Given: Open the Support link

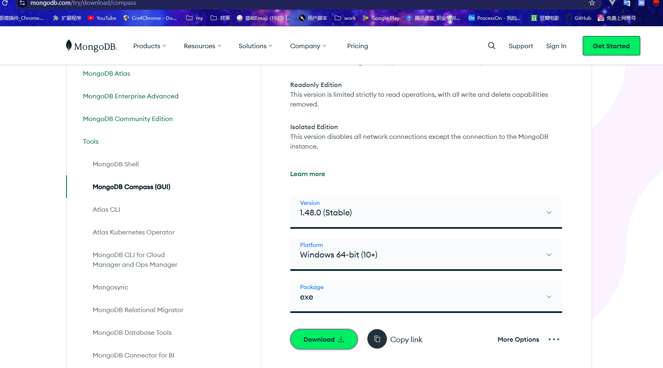Looking at the screenshot, I should click(521, 46).
